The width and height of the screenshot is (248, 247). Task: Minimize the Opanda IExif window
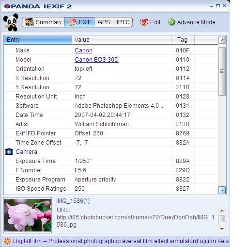(212, 6)
